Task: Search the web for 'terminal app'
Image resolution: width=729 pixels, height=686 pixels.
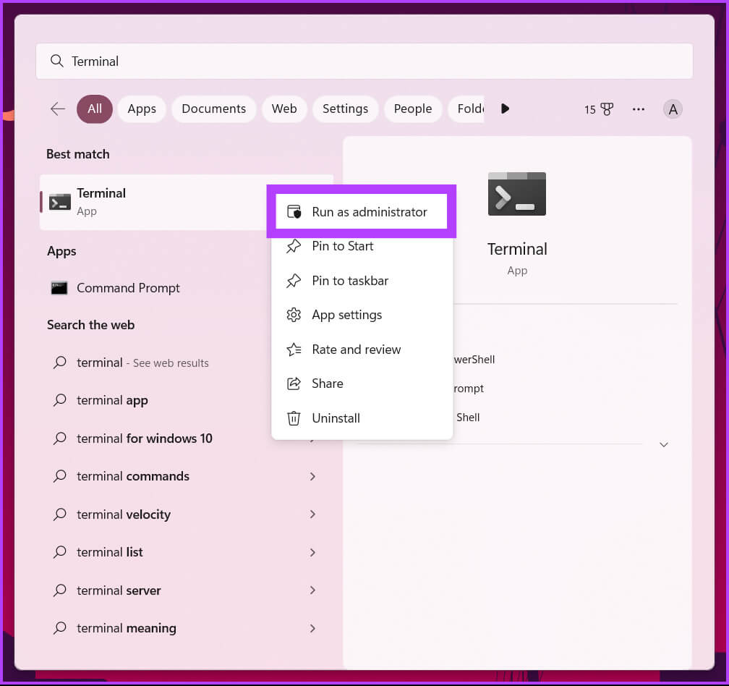Action: click(158, 400)
